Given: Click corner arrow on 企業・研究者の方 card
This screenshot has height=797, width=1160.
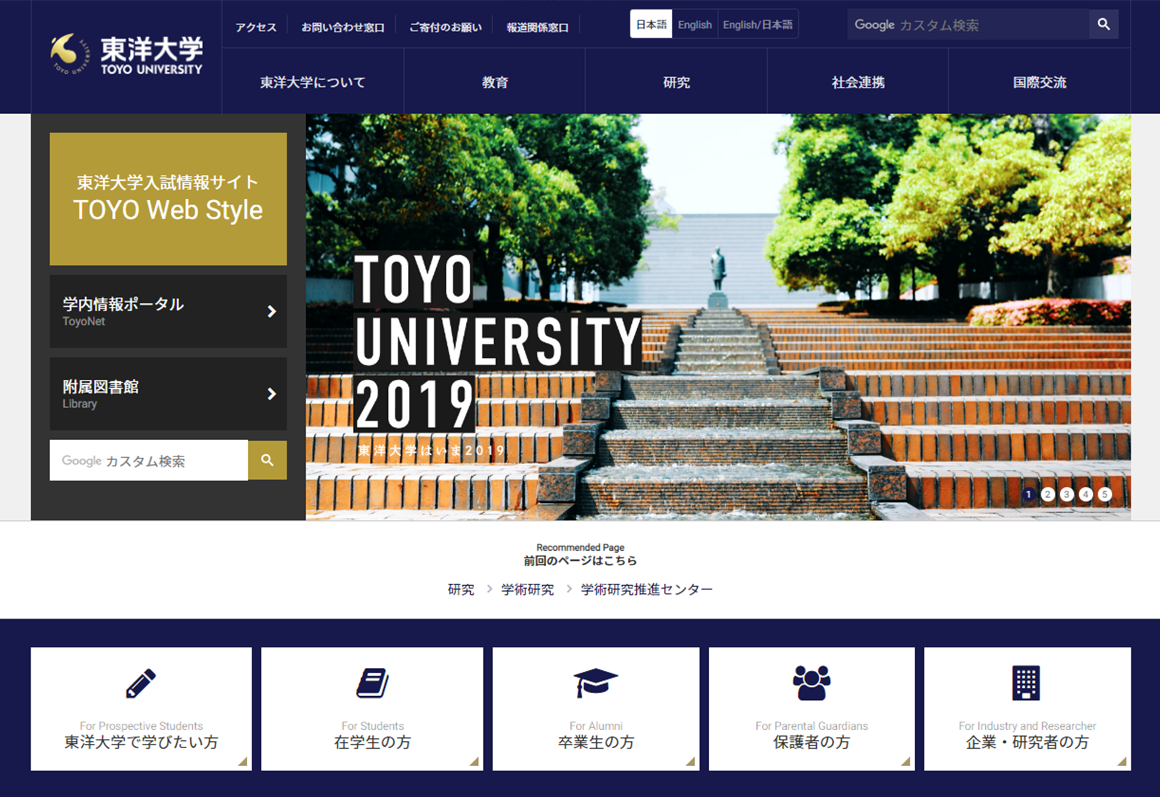Looking at the screenshot, I should [1122, 762].
